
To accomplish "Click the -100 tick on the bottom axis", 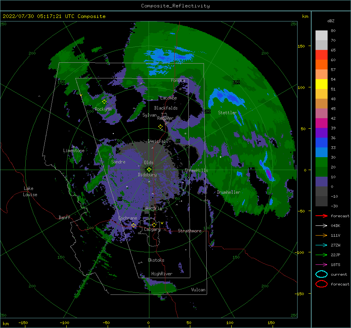I will 64,323.
